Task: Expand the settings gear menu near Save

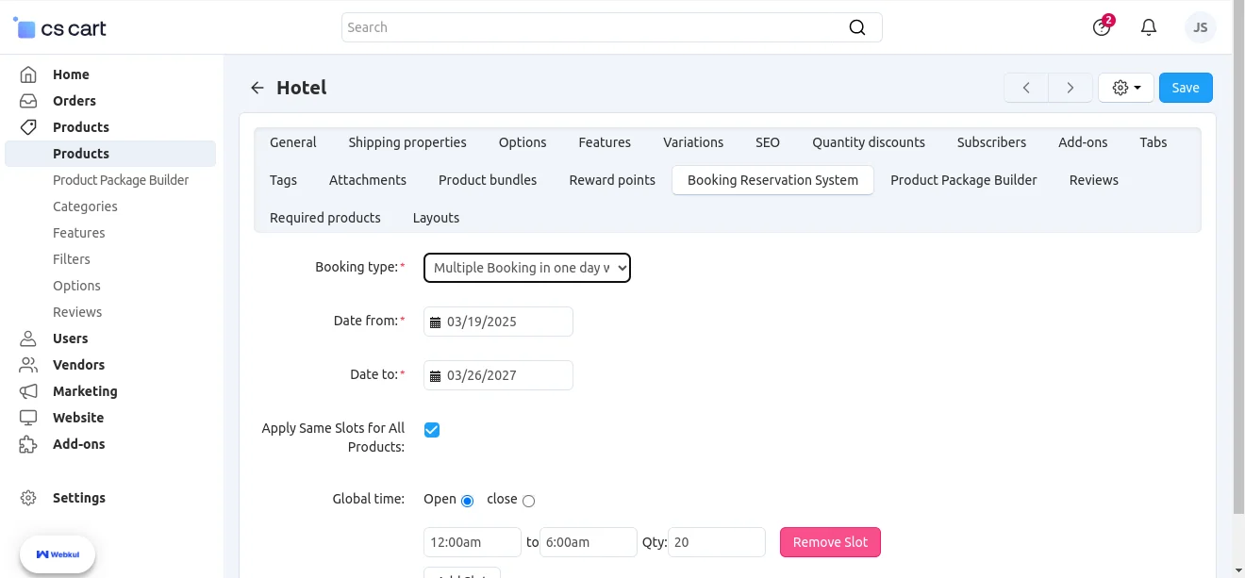Action: pos(1125,87)
